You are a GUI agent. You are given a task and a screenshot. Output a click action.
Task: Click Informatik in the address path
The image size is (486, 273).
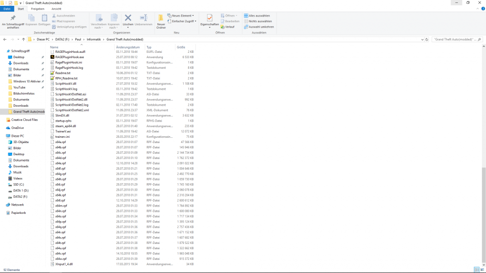tap(94, 39)
